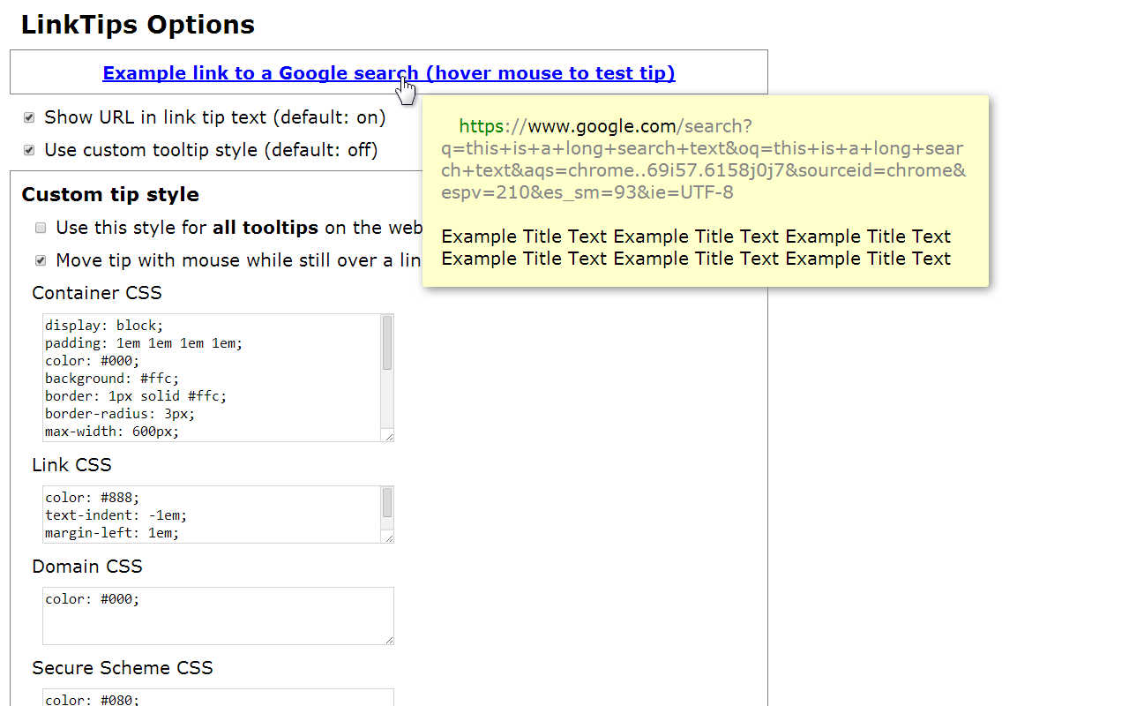Click 'display: block;' line in Container CSS
This screenshot has width=1129, height=706.
(104, 326)
